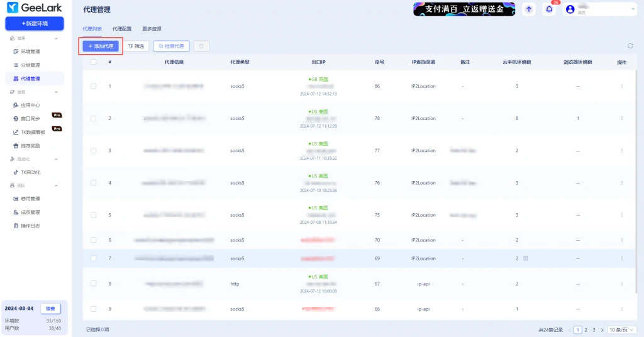This screenshot has height=337, width=644.
Task: Click the trash delete icon button
Action: [201, 46]
